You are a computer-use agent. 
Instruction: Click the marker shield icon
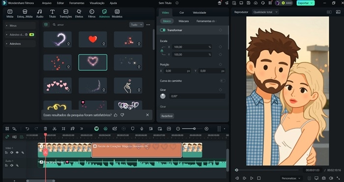click(x=133, y=129)
